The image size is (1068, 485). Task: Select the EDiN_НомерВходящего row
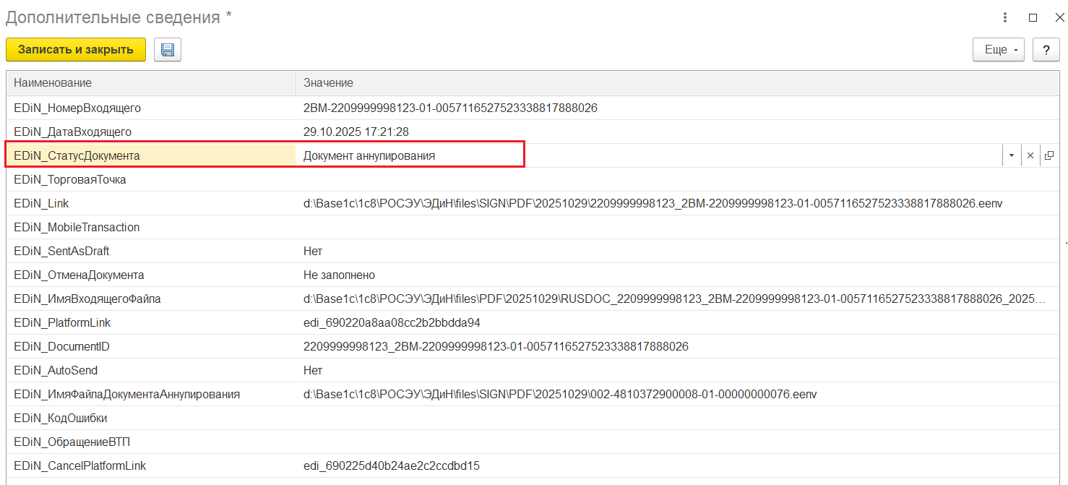(x=77, y=108)
